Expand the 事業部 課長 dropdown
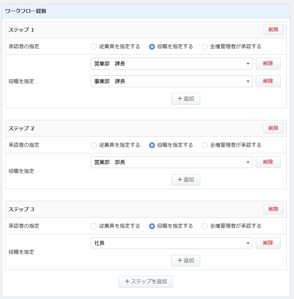Viewport: 294px width, 299px height. pyautogui.click(x=172, y=81)
